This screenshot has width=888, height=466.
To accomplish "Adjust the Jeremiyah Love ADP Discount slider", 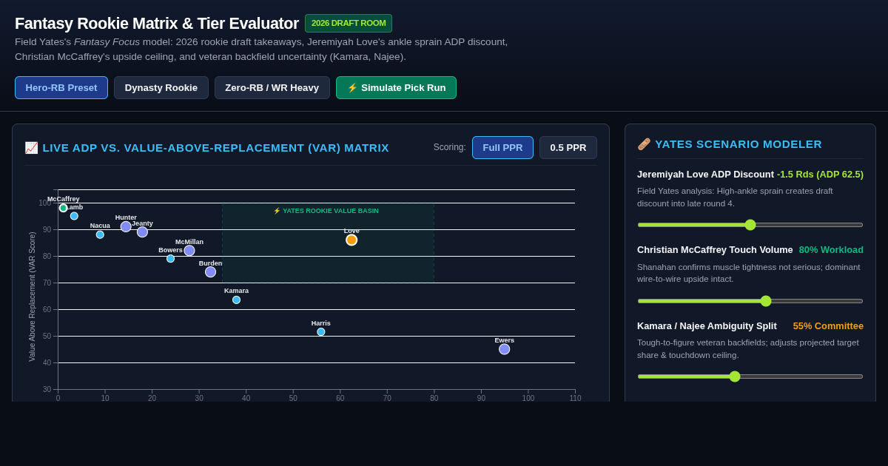I will [750, 225].
